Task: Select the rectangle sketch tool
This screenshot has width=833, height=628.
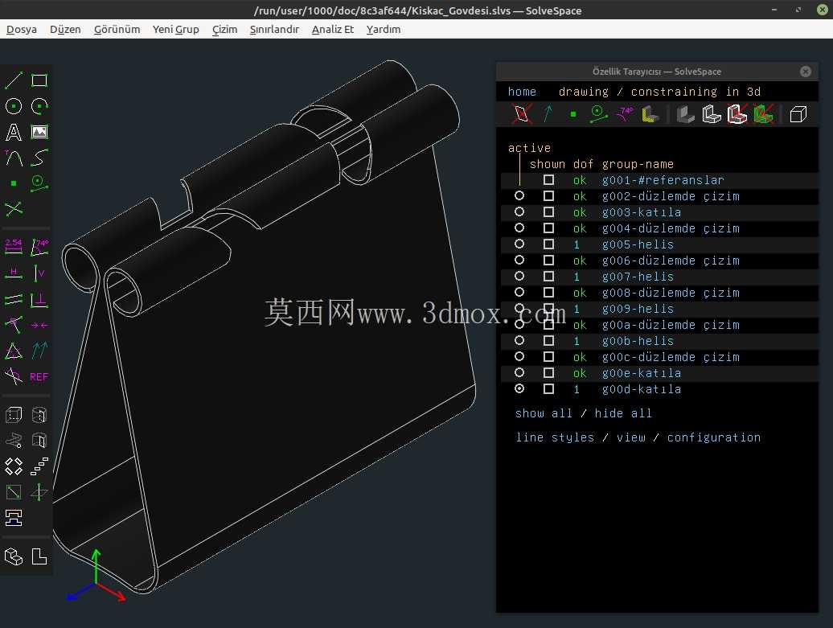Action: pyautogui.click(x=39, y=80)
